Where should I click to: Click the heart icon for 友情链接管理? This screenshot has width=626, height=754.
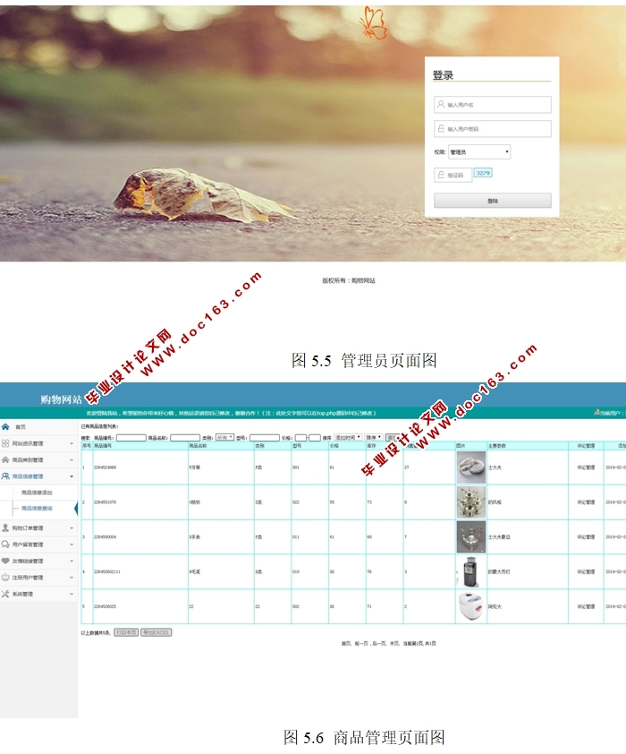coord(5,561)
